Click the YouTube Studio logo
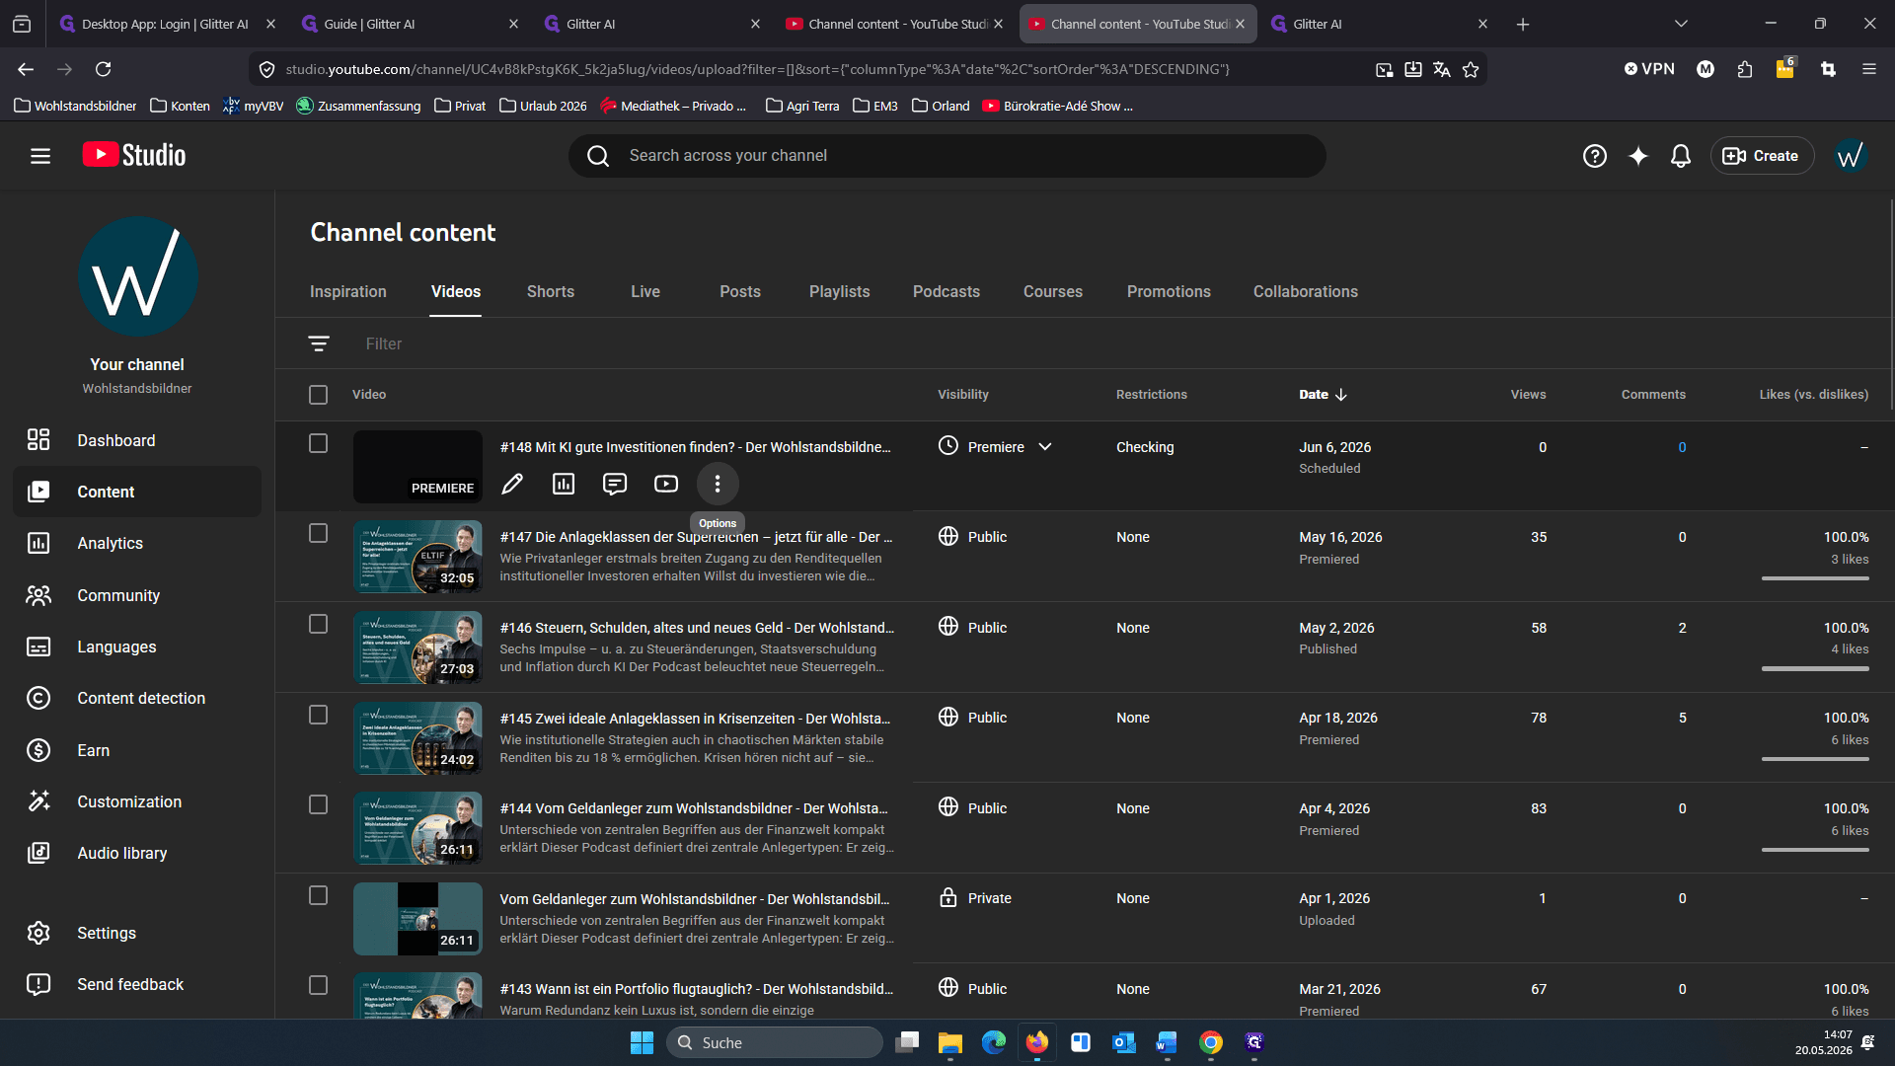1895x1066 pixels. pyautogui.click(x=134, y=155)
